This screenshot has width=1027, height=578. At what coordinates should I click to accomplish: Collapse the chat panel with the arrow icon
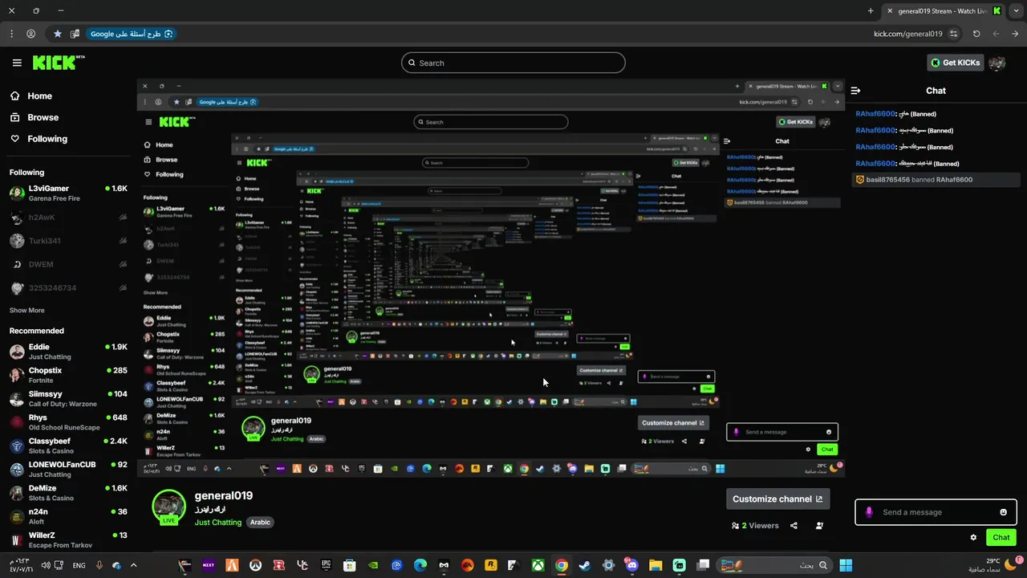click(x=855, y=91)
